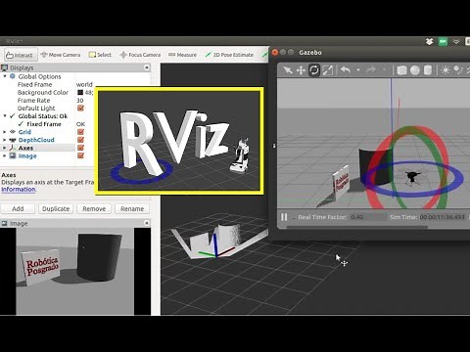Toggle the Image display checkbox
470x352 pixels.
(x=80, y=155)
